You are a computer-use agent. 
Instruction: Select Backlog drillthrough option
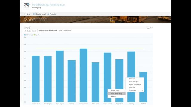coord(117,96)
